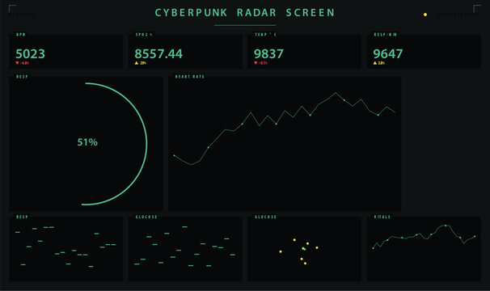490x291 pixels.
Task: Click the red down triangle under 9837
Action: (x=256, y=63)
